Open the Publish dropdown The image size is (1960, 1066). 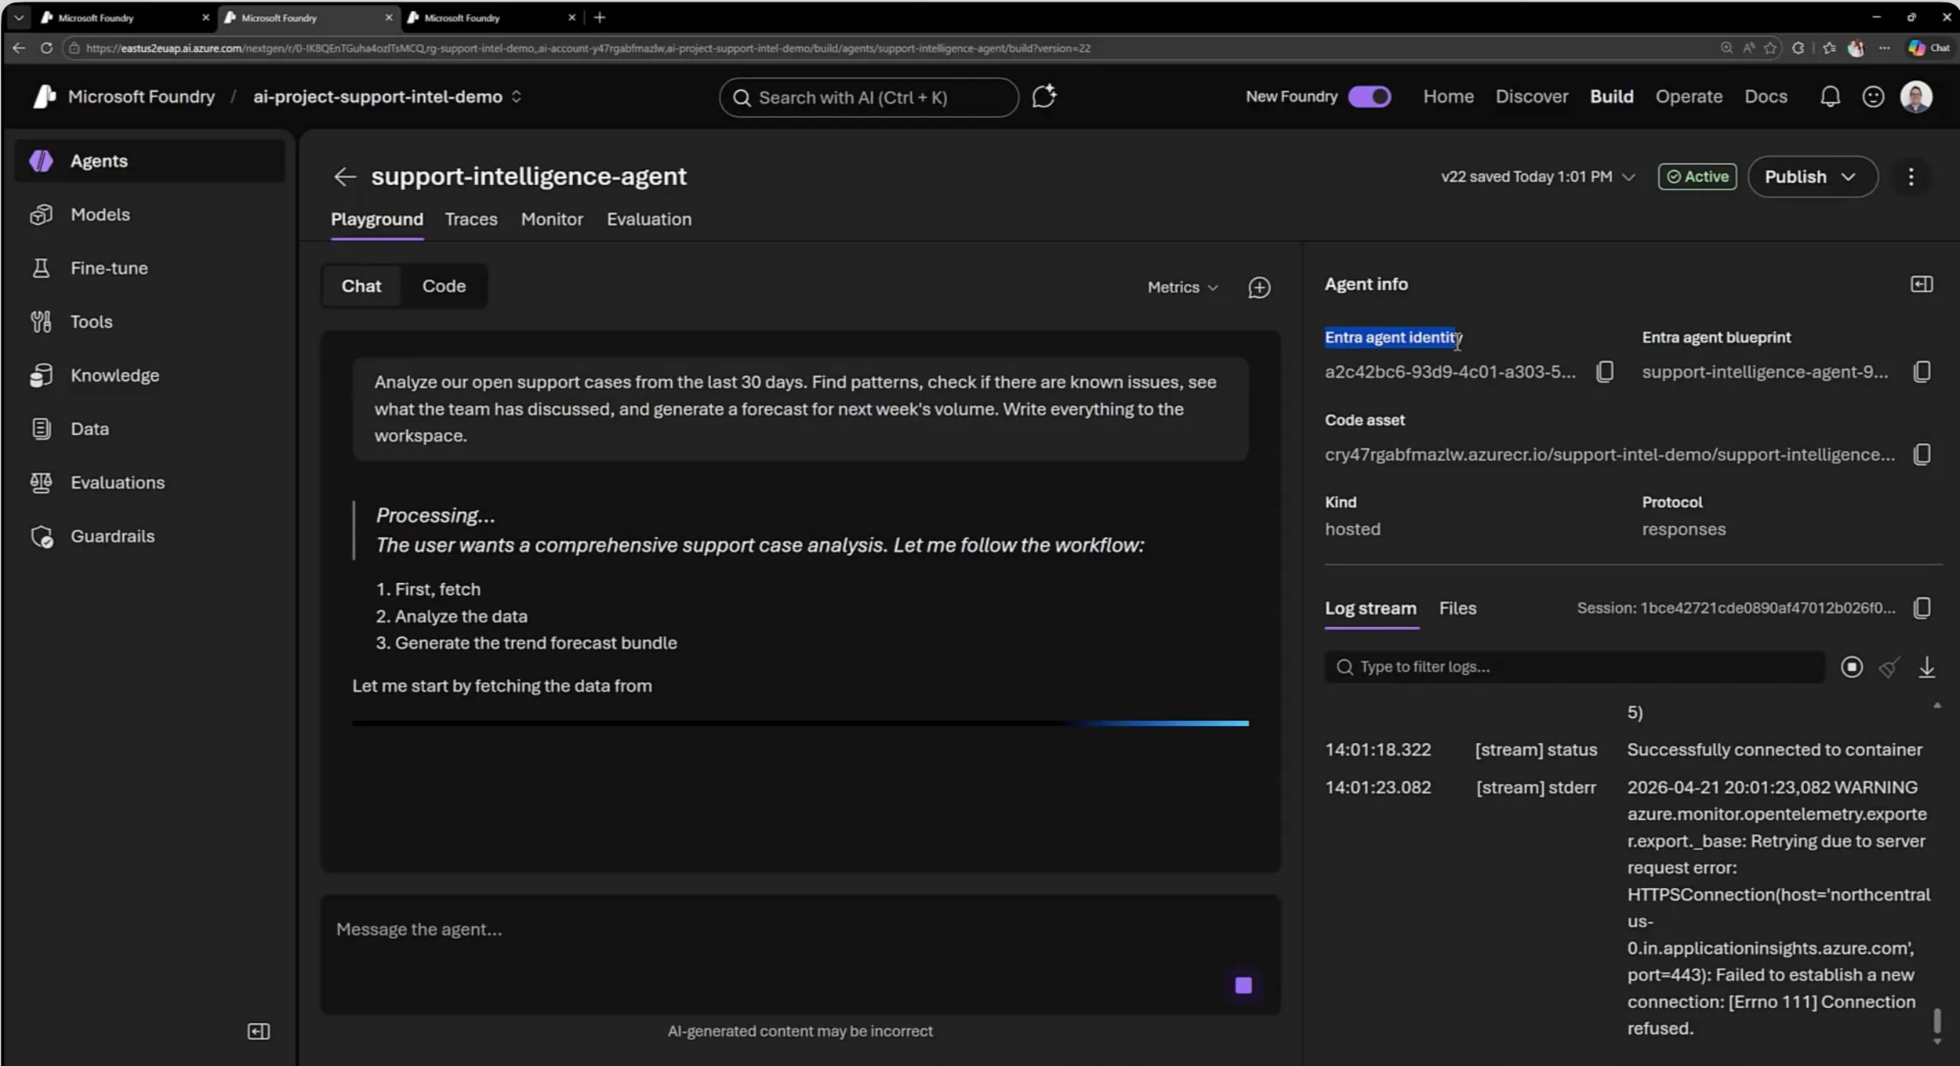pos(1810,176)
